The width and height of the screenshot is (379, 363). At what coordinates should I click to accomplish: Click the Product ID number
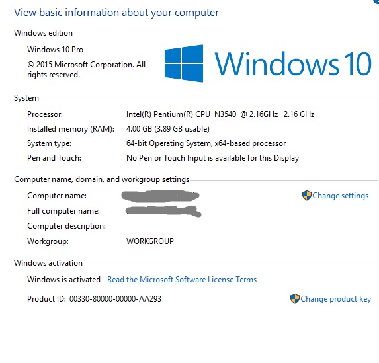(x=115, y=299)
